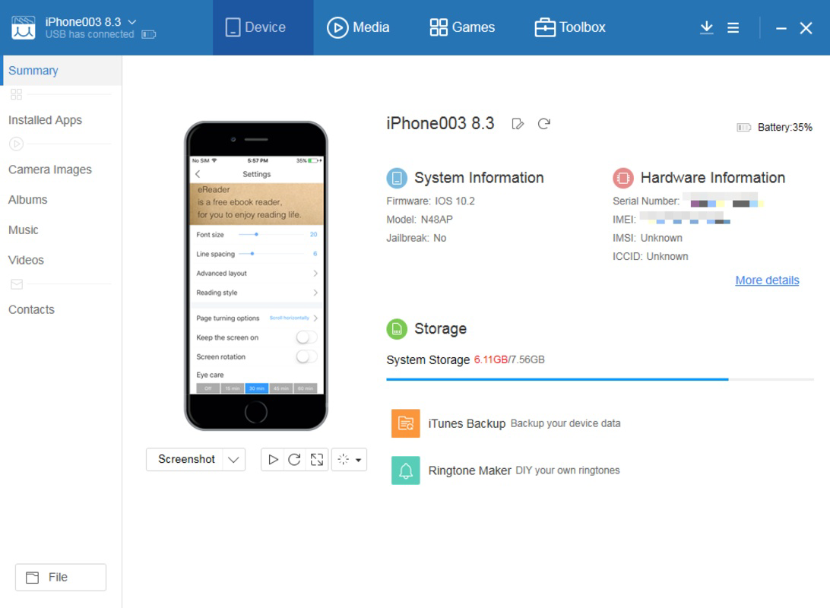Click the app logo icon at top left
Viewport: 830px width, 608px height.
pyautogui.click(x=24, y=27)
